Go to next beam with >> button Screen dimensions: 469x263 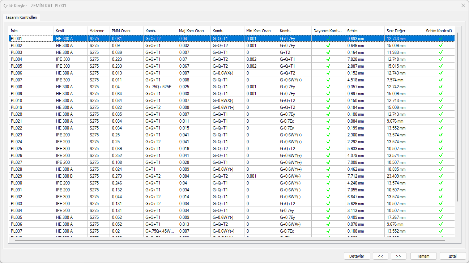click(398, 256)
